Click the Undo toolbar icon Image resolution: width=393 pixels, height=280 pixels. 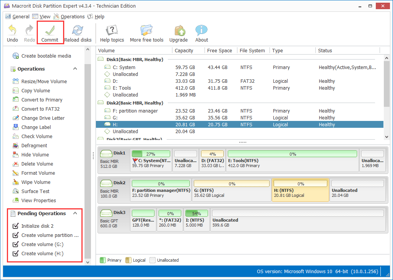pyautogui.click(x=12, y=30)
